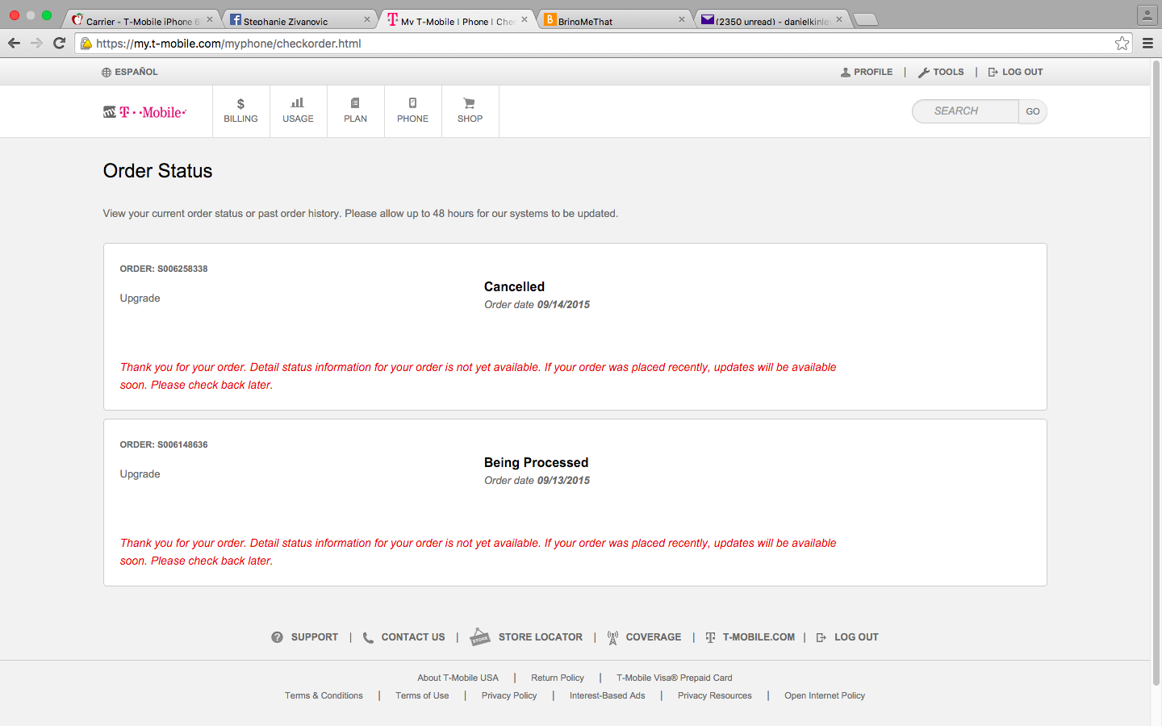Image resolution: width=1162 pixels, height=726 pixels.
Task: Click the Tools wrench icon
Action: coord(924,73)
